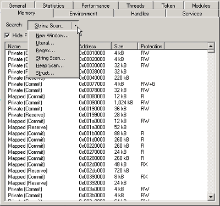Switch to the Statistics tab

click(x=53, y=5)
